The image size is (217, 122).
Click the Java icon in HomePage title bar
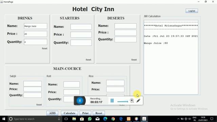(1, 2)
